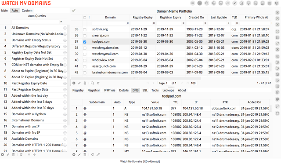Click the Page number input field
Screen dimensions: 281x164
coord(168,83)
